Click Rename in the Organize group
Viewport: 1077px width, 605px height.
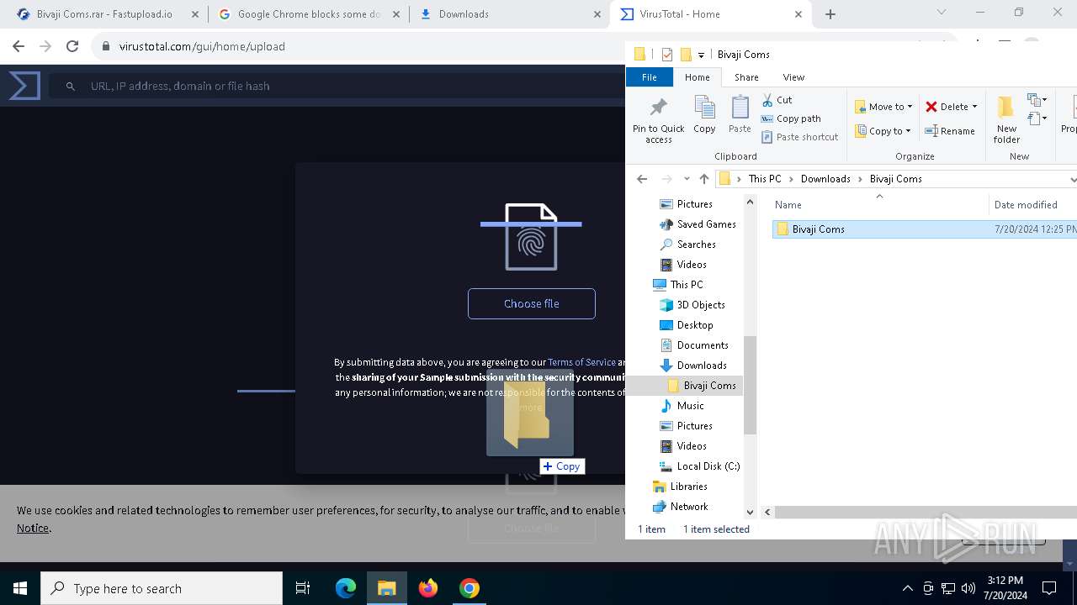(950, 131)
